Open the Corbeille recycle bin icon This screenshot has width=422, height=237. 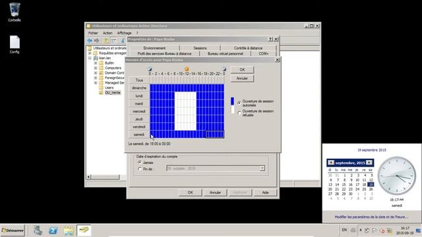[x=15, y=12]
